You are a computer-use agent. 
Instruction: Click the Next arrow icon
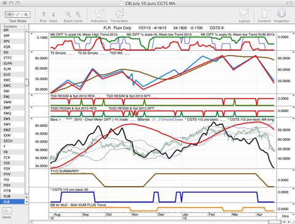click(x=53, y=14)
